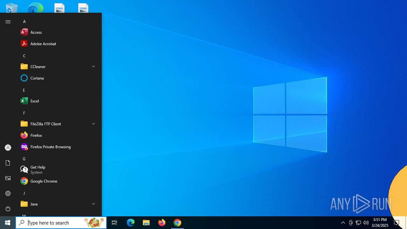Screen dimensions: 407x229
Task: Open Pictures from the Start sidebar
Action: tap(8, 178)
